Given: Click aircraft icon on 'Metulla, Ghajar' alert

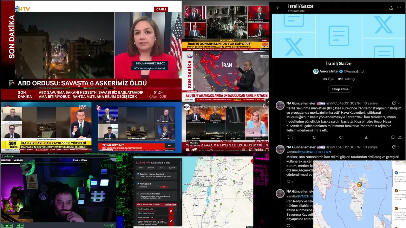Looking at the screenshot, I should tap(171, 221).
